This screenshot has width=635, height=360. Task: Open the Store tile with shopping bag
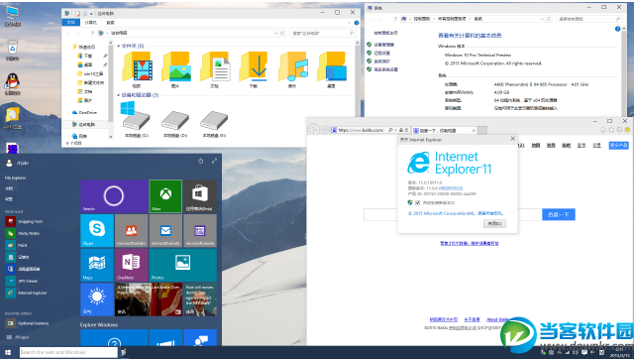click(200, 196)
